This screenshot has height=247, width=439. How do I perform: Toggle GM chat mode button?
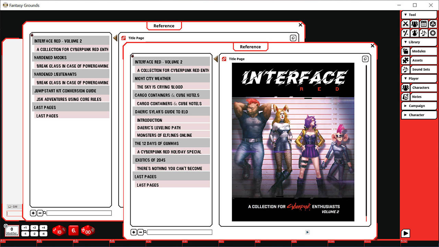pyautogui.click(x=13, y=207)
